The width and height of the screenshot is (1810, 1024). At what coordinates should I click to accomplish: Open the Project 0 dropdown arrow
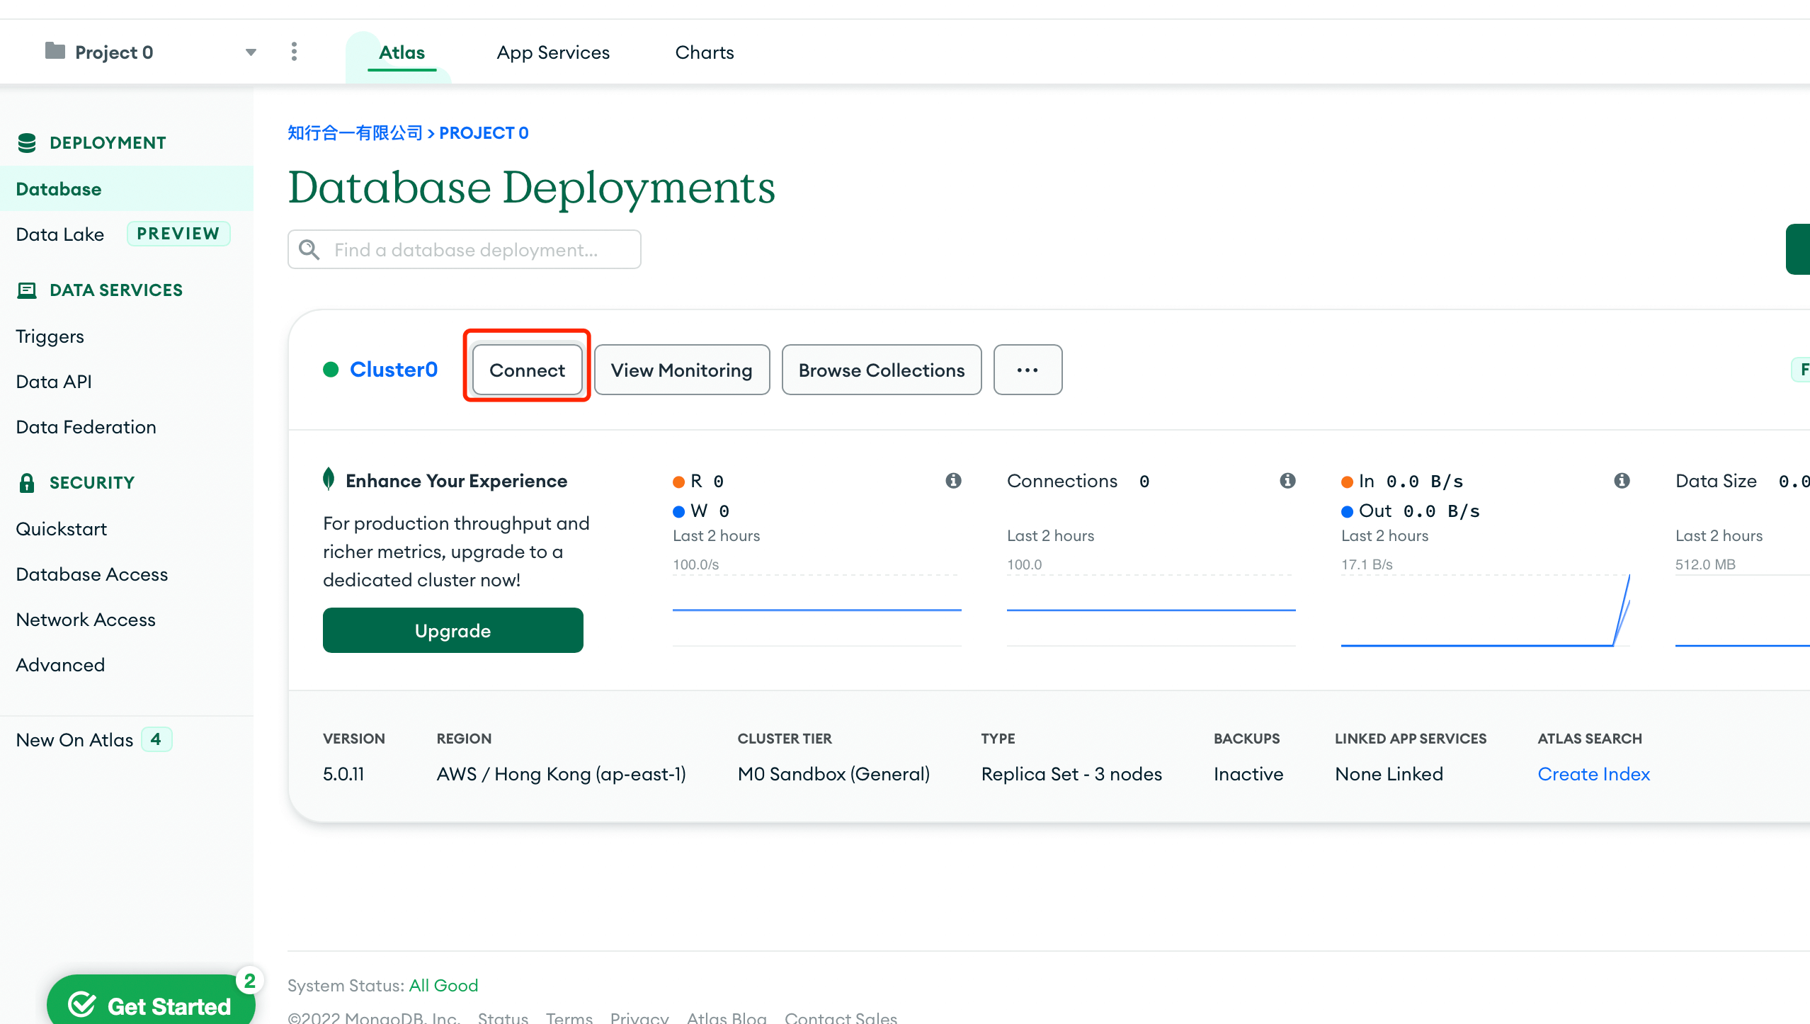pyautogui.click(x=251, y=52)
